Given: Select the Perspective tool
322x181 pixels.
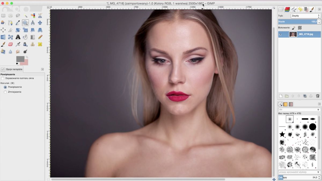Looking at the screenshot, I should (40, 30).
